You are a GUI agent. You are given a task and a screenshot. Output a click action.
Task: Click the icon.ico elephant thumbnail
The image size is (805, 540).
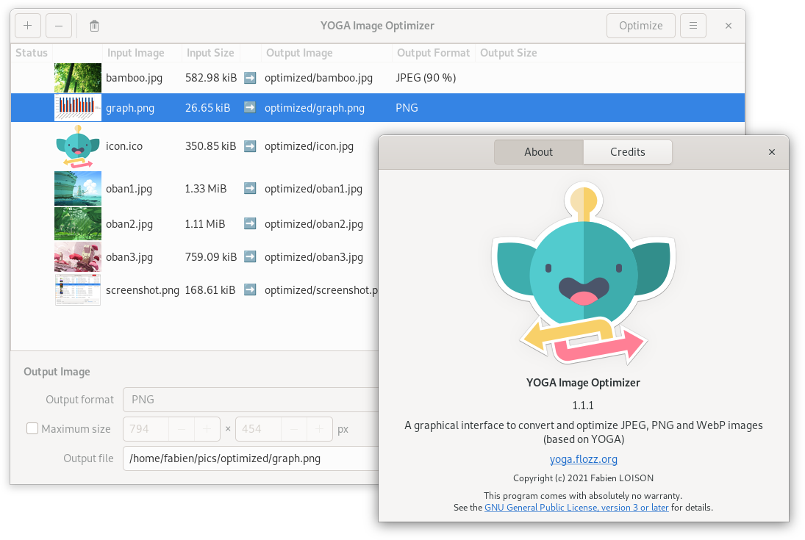(78, 146)
